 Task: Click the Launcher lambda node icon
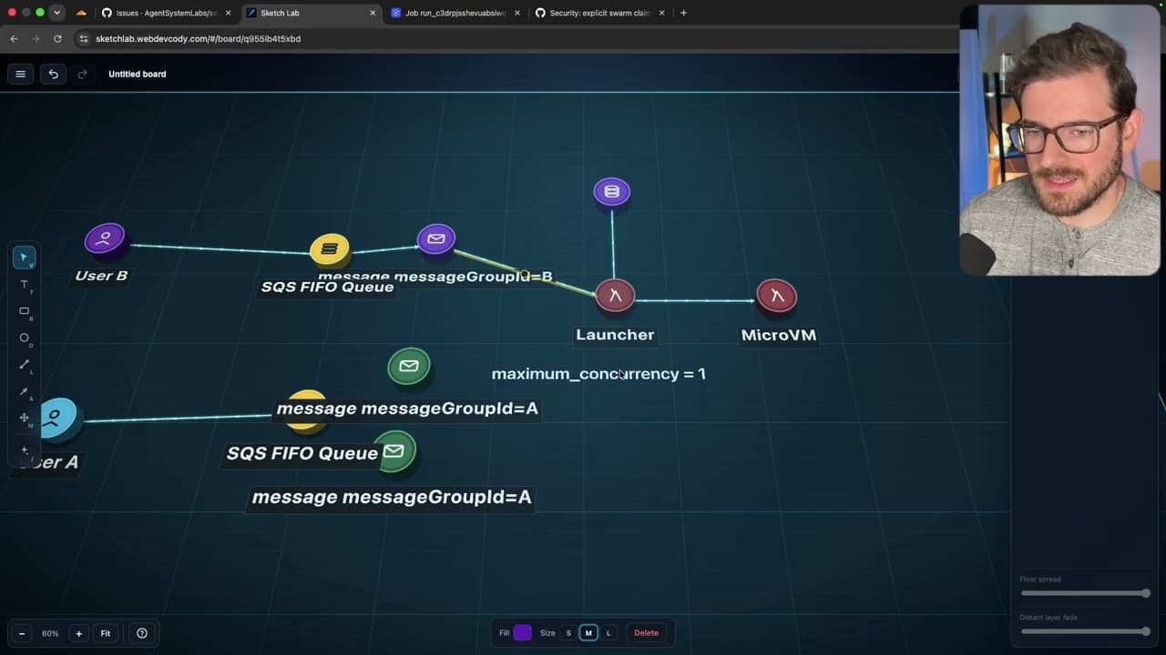click(615, 296)
